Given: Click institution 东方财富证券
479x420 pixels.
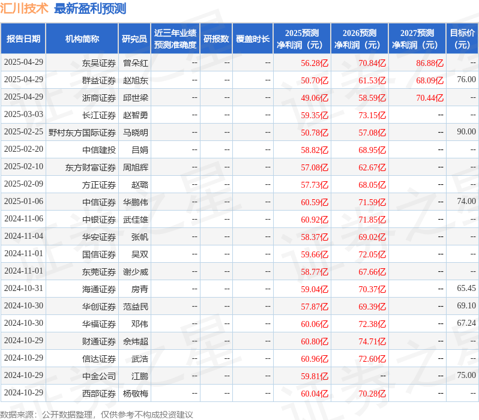Looking at the screenshot, I should coord(91,167).
